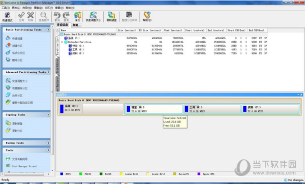Image resolution: width=305 pixels, height=184 pixels.
Task: Collapse the Advanced Partitioning Tasks panel
Action: click(48, 72)
